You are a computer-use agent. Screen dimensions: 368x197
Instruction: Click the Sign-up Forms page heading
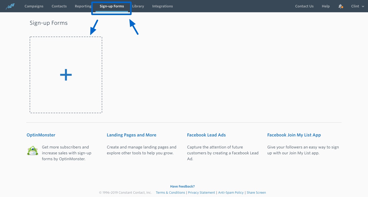pyautogui.click(x=49, y=23)
